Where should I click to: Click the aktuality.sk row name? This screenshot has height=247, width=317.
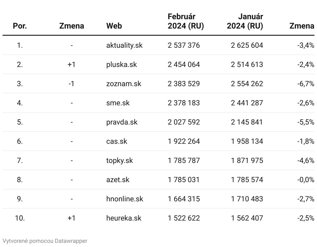124,45
